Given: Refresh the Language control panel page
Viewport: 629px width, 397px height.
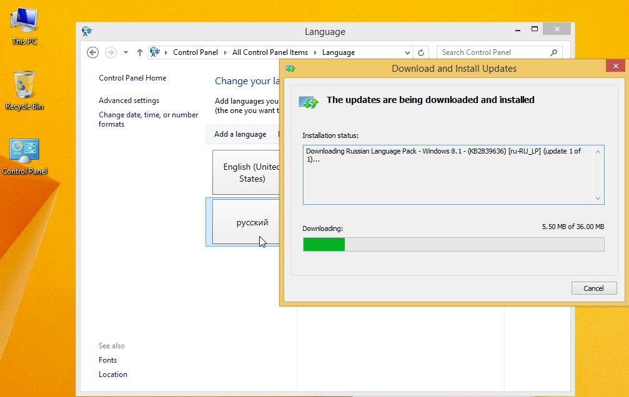Looking at the screenshot, I should (421, 52).
